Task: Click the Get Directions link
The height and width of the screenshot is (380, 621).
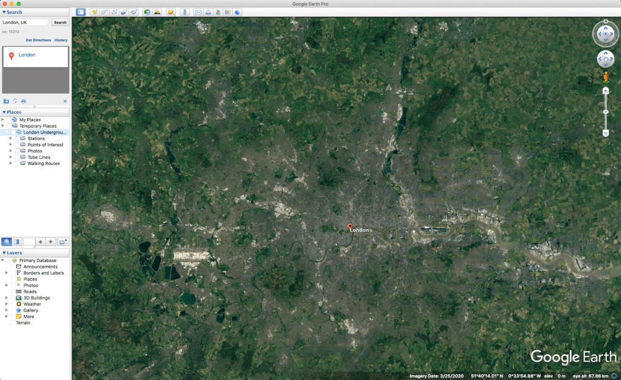Action: tap(38, 40)
